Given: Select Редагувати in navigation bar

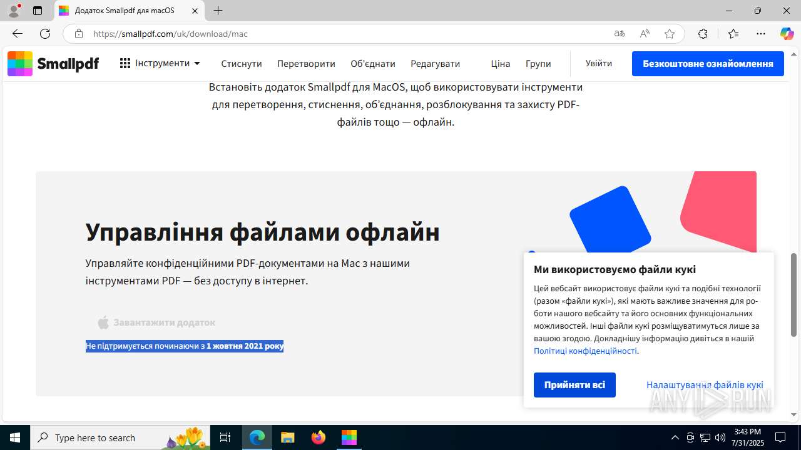Looking at the screenshot, I should coord(436,64).
